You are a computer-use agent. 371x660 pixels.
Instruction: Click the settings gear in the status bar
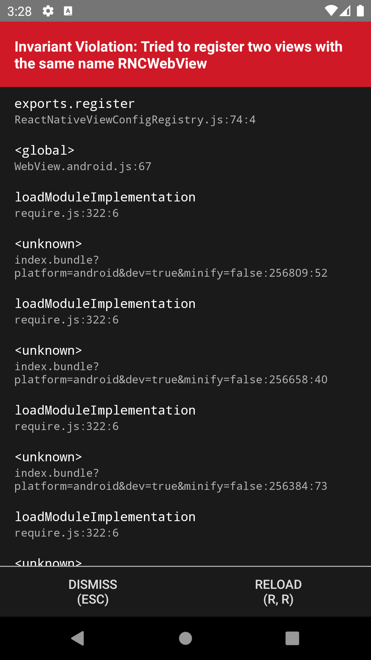coord(47,11)
